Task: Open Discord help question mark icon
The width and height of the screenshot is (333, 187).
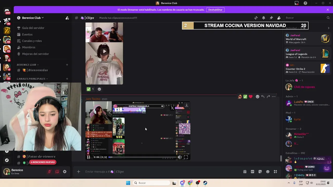Action: 305,3
